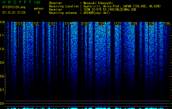Click the Observer name Masayuki Kobayashi

(x=98, y=3)
